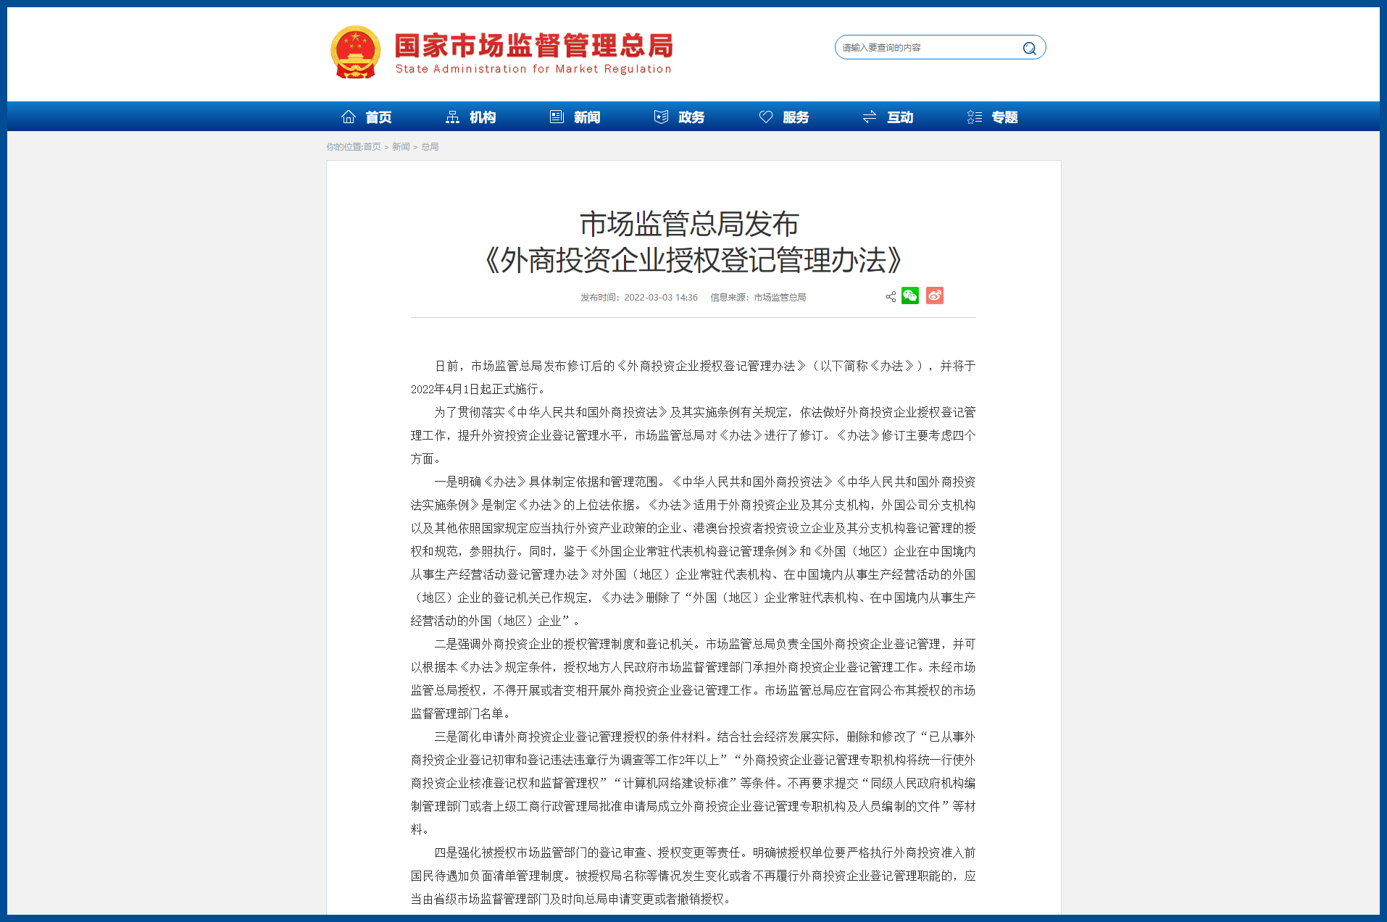The height and width of the screenshot is (922, 1387).
Task: Open the 机构 navigation menu item
Action: pos(483,117)
